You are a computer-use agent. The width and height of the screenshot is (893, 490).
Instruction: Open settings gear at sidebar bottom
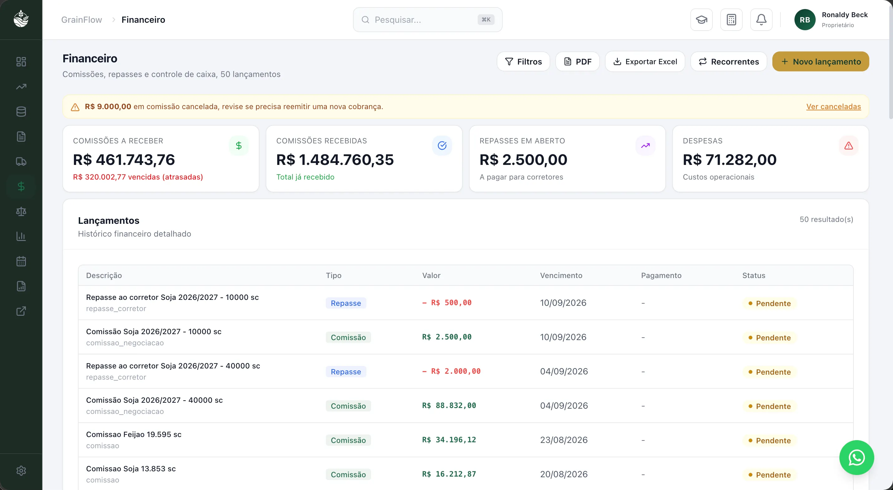(21, 471)
